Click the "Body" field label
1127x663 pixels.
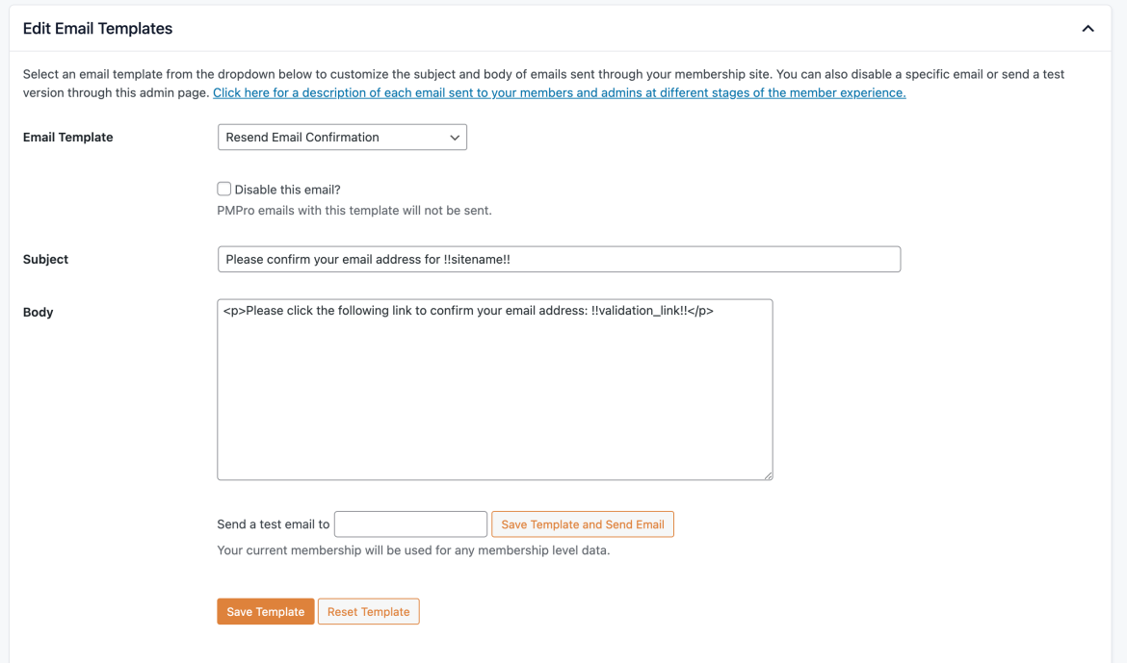(39, 312)
